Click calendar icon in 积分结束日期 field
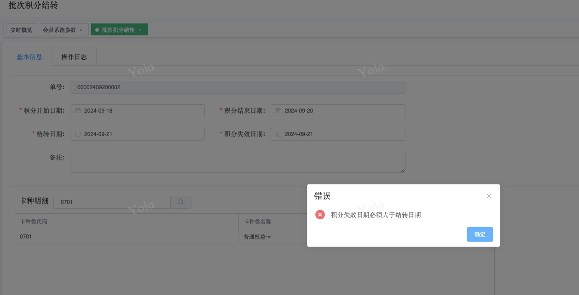The width and height of the screenshot is (579, 295). tap(278, 111)
